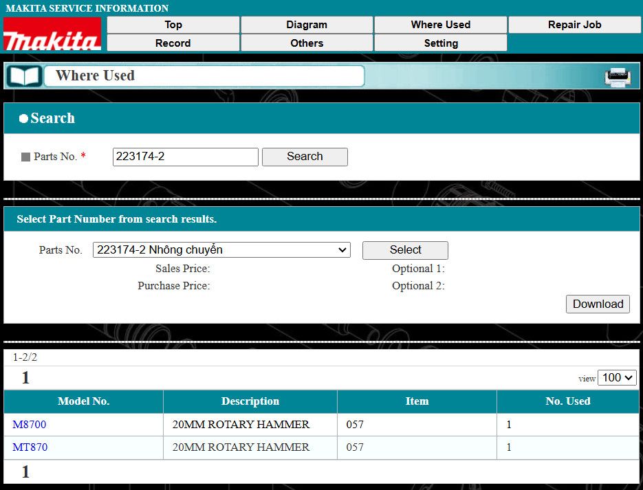
Task: Click the No. Used column header
Action: pyautogui.click(x=568, y=401)
